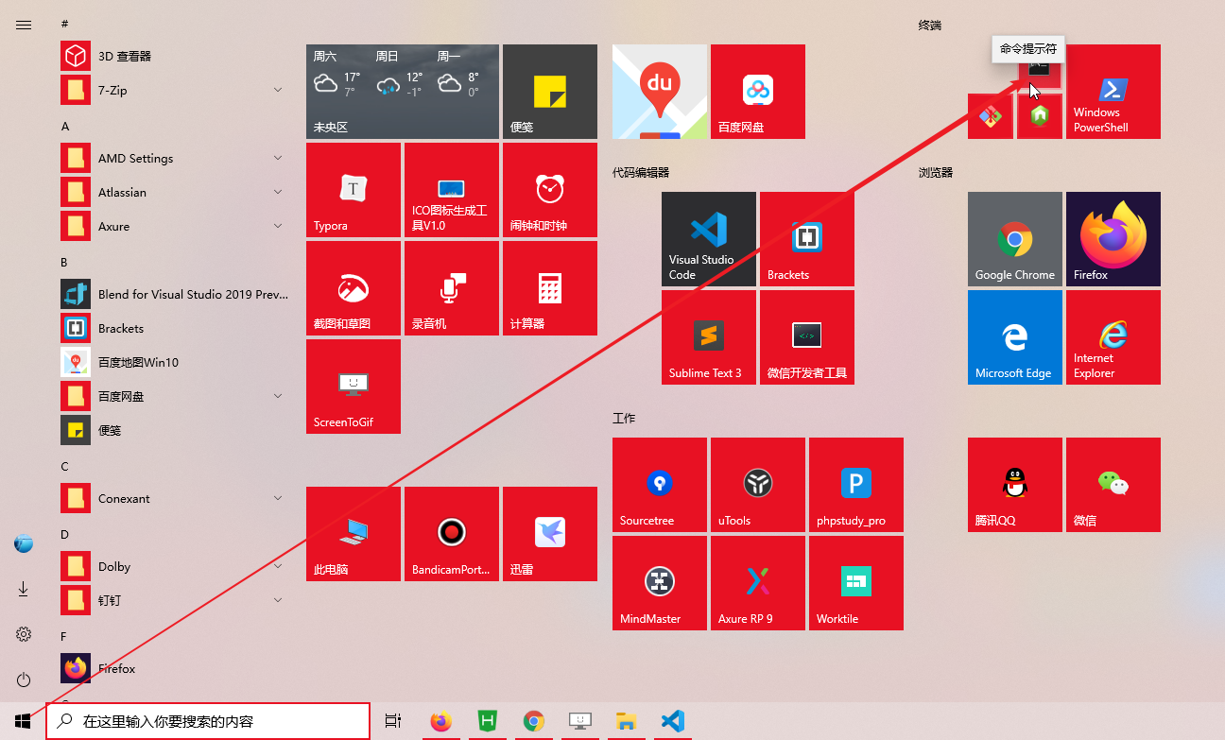Launch the Firefox tile in 浏览器 group
Image resolution: width=1225 pixels, height=740 pixels.
1113,239
